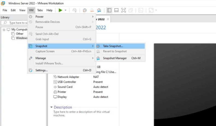Viewport: 216px width, 126px height.
Task: Click the NAT value for Network Adapter
Action: pyautogui.click(x=96, y=77)
